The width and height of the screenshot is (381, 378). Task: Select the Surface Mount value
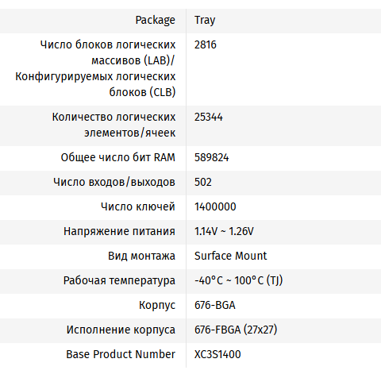230,256
